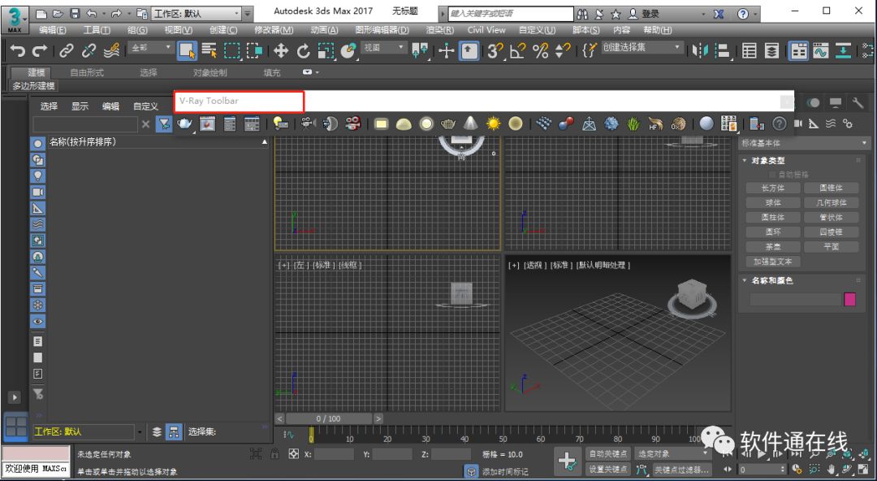Image resolution: width=877 pixels, height=481 pixels.
Task: Open the 创建选择集 named selection dropdown
Action: click(x=642, y=48)
